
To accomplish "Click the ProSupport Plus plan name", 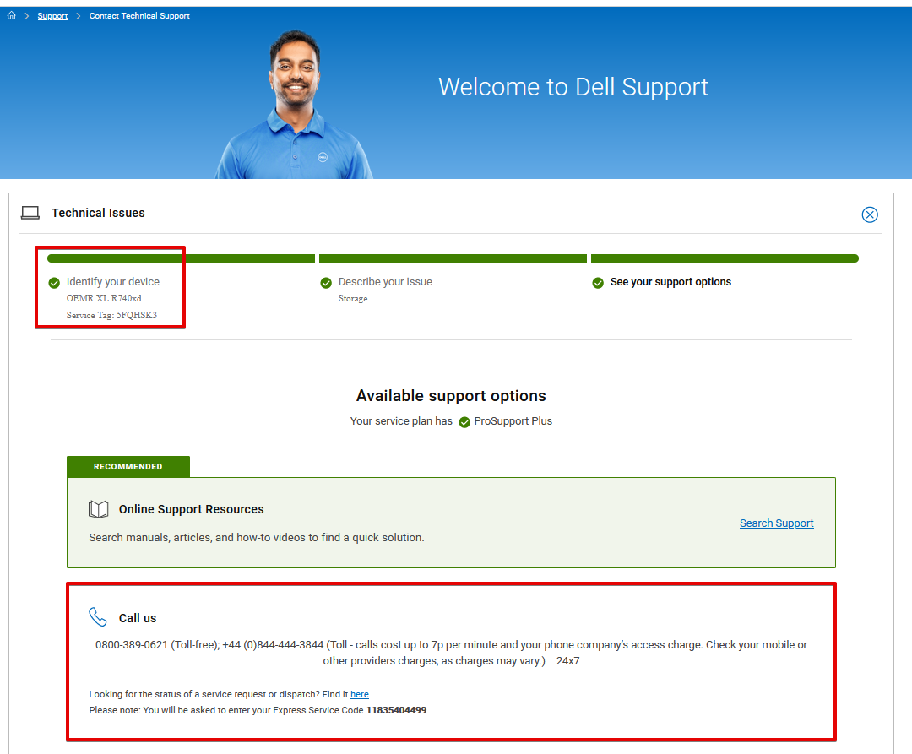I will click(x=513, y=420).
